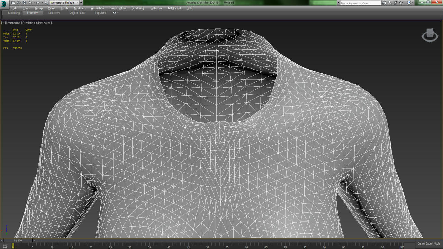Open the Create menu
443x249 pixels.
pos(65,8)
